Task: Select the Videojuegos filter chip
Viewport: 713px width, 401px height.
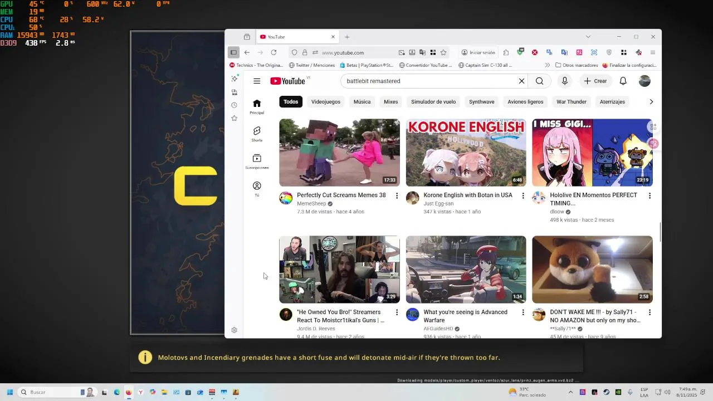Action: click(x=326, y=102)
